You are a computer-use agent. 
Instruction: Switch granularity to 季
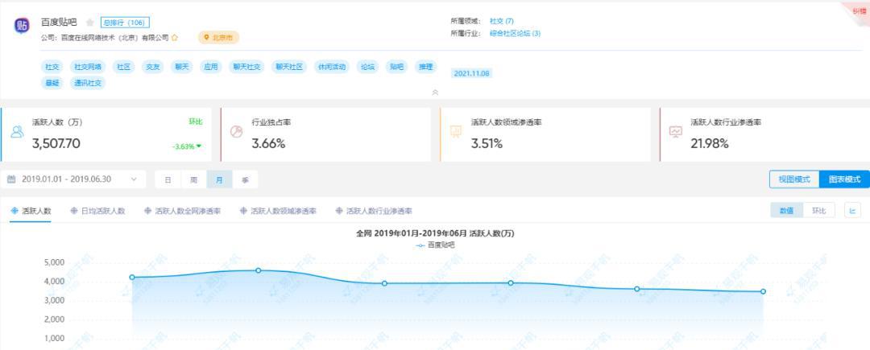pos(245,179)
